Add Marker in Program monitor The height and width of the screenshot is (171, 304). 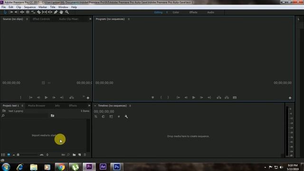(x=153, y=97)
